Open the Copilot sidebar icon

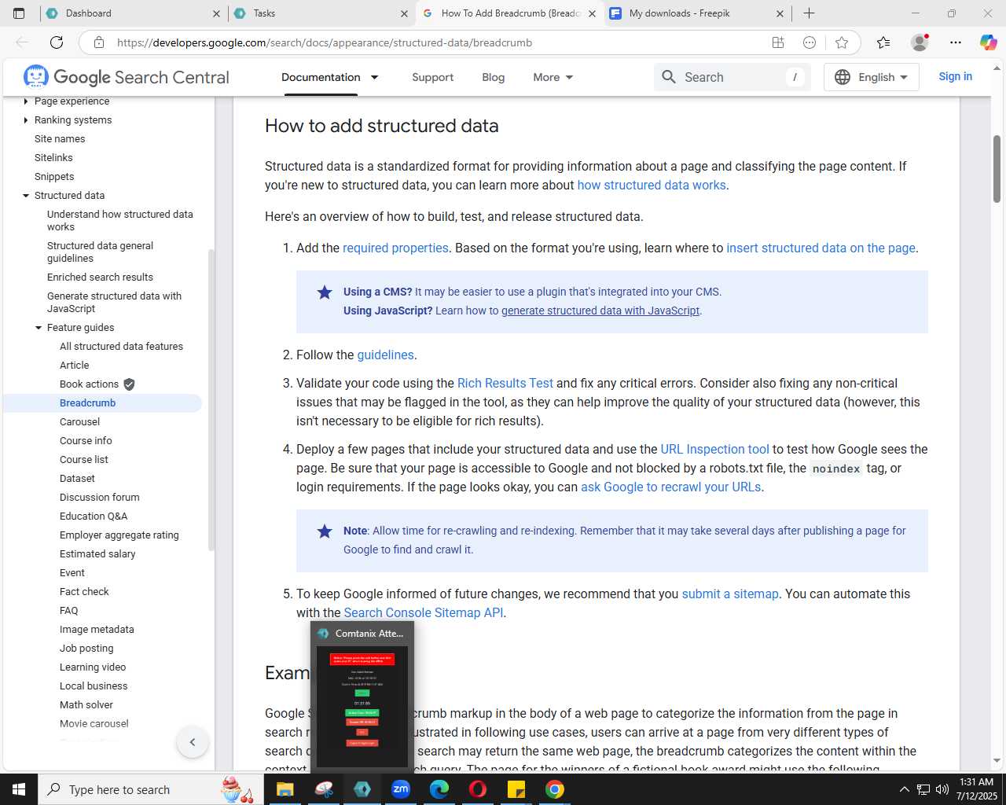(x=989, y=42)
